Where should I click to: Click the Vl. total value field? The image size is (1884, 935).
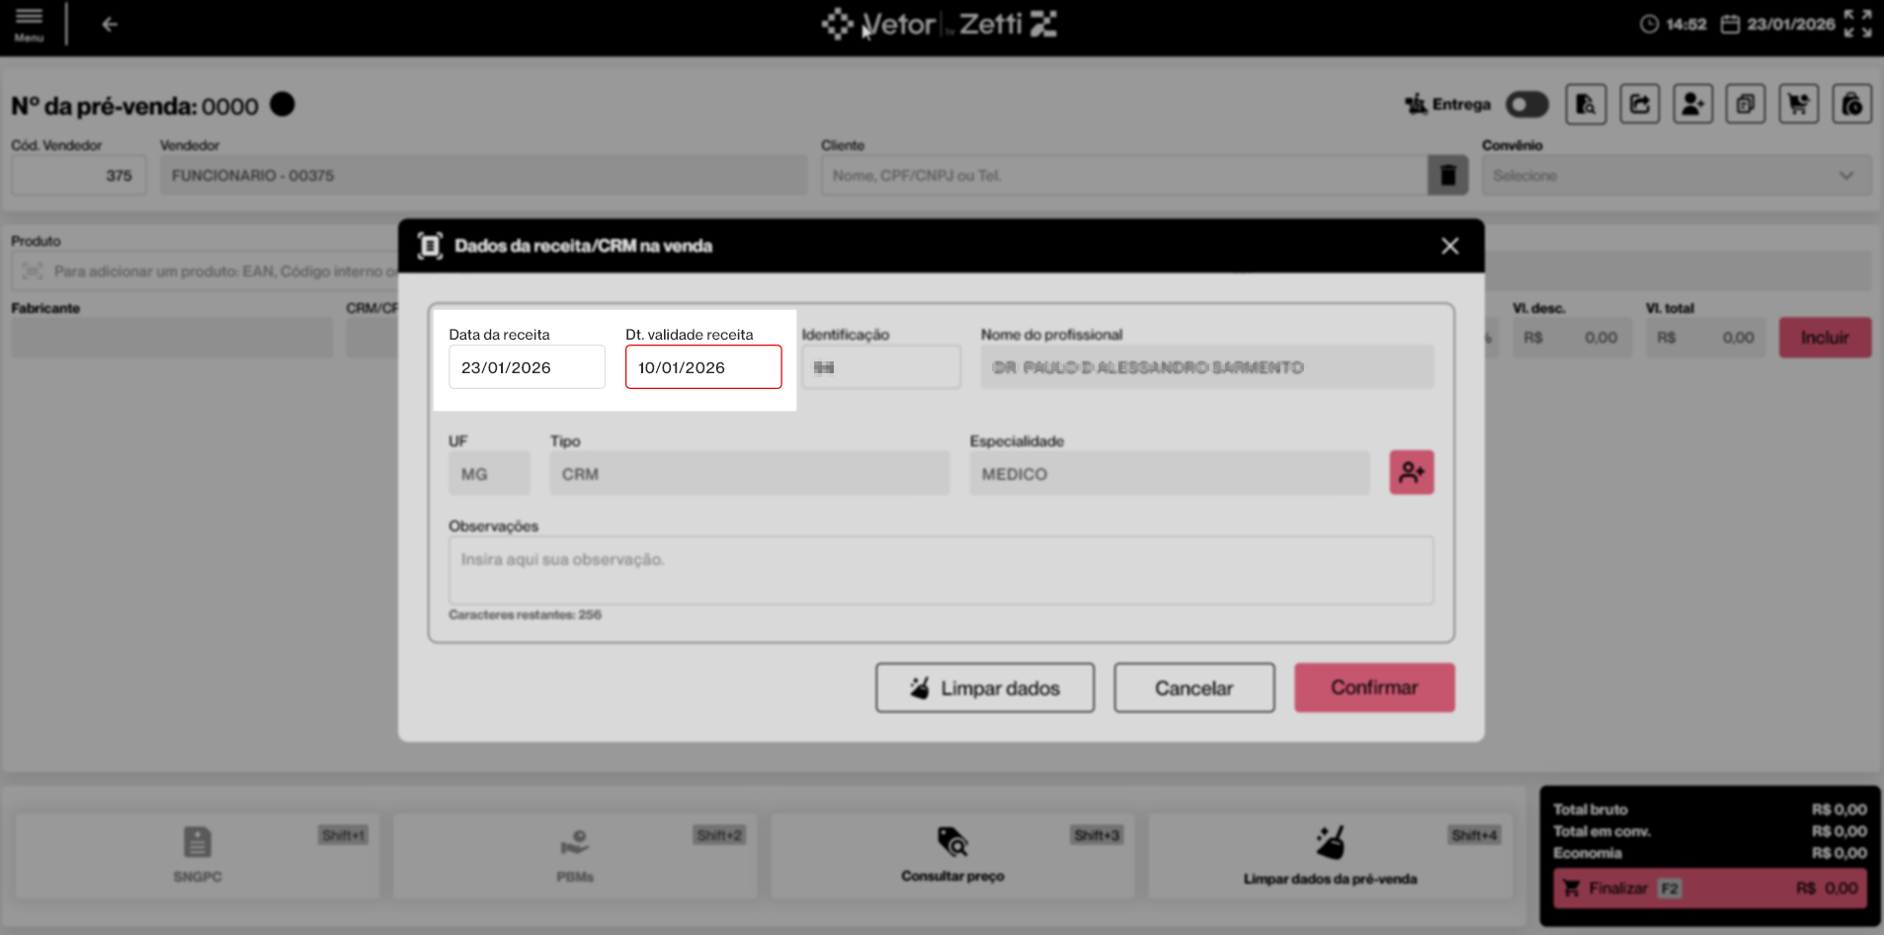point(1705,338)
